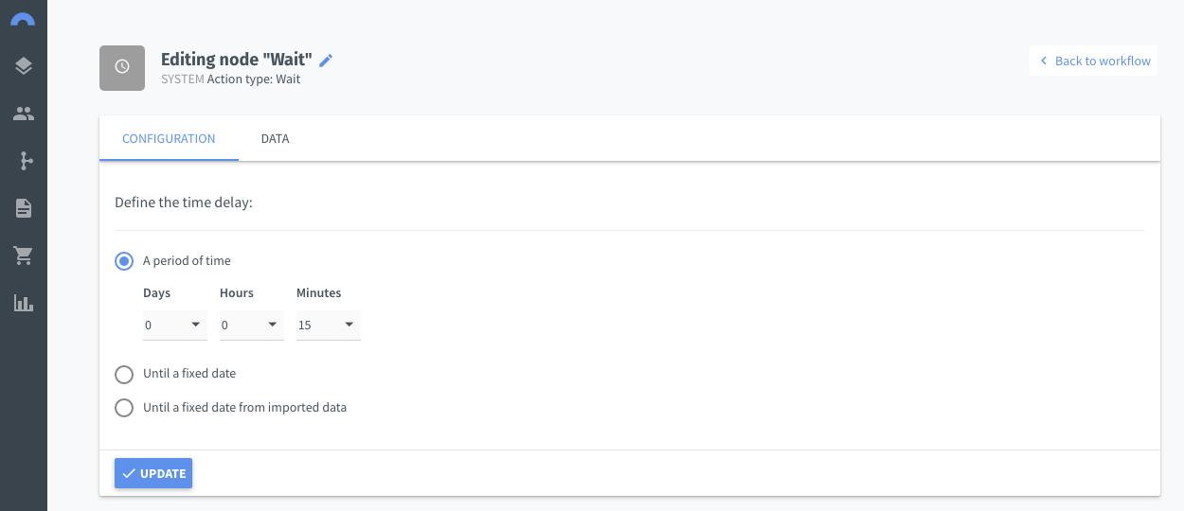Open the layers icon in sidebar
This screenshot has height=511, width=1184.
point(24,66)
